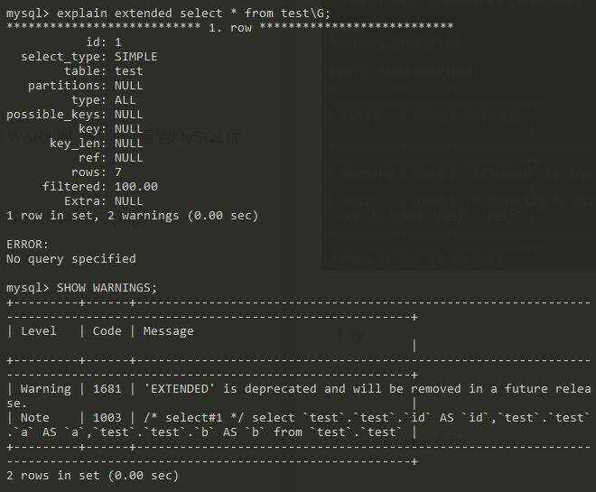Screen dimensions: 596x492
Task: Click the '1 row in set, 2 warnings' line
Action: 132,215
